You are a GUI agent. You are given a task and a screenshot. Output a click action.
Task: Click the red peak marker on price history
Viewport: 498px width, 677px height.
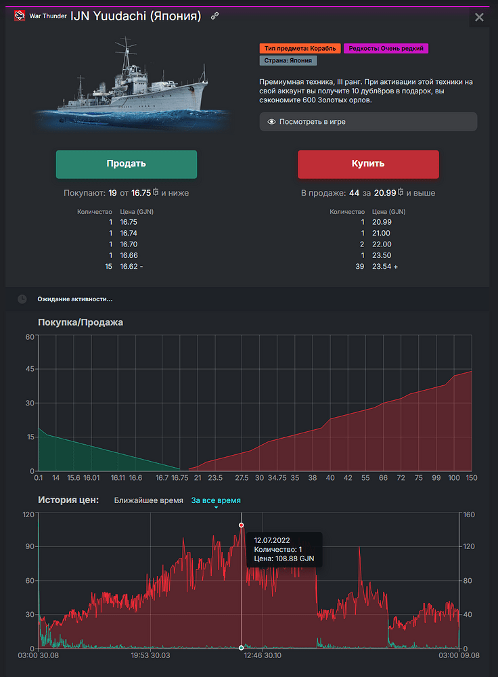241,525
